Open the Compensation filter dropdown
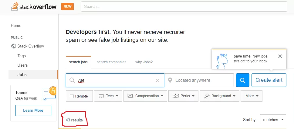Screen dimensions: 294x129 (x=145, y=96)
